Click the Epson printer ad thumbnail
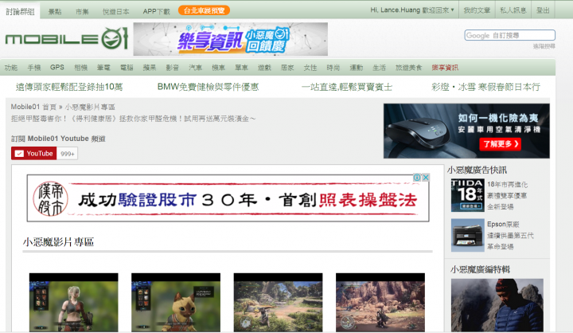Image resolution: width=573 pixels, height=333 pixels. pyautogui.click(x=468, y=235)
